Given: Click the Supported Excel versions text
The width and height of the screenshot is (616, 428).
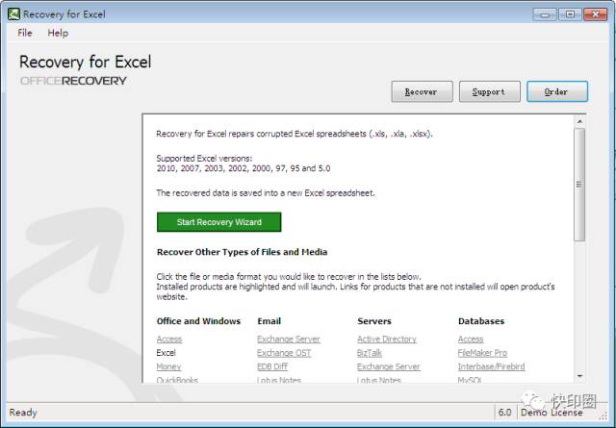Looking at the screenshot, I should [x=204, y=159].
